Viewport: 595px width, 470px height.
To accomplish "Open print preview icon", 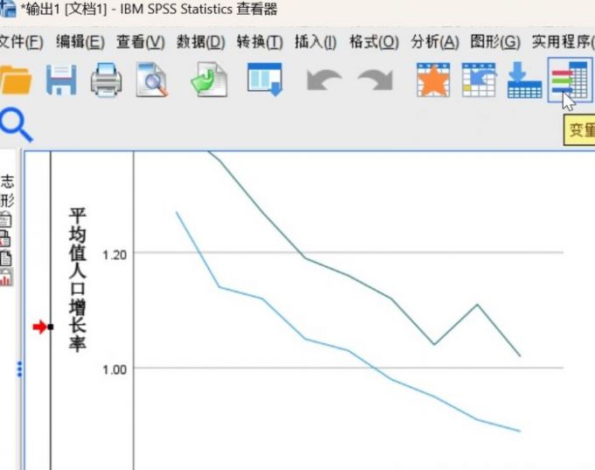I will [151, 80].
